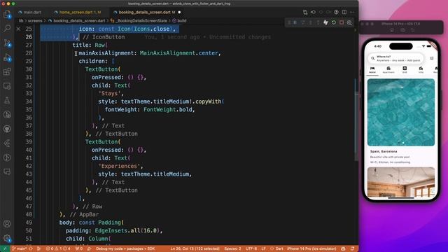Open the 'Spaces: 2' indentation picker

coord(232,248)
